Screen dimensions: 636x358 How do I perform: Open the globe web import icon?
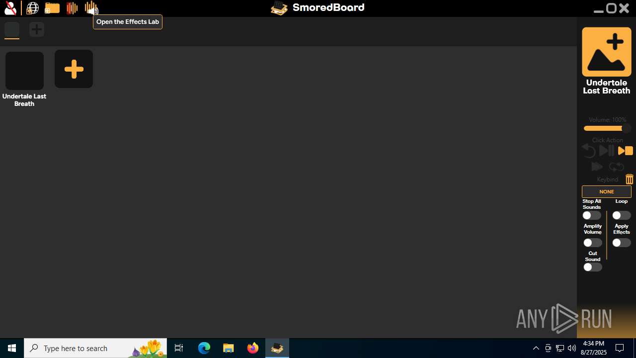33,8
